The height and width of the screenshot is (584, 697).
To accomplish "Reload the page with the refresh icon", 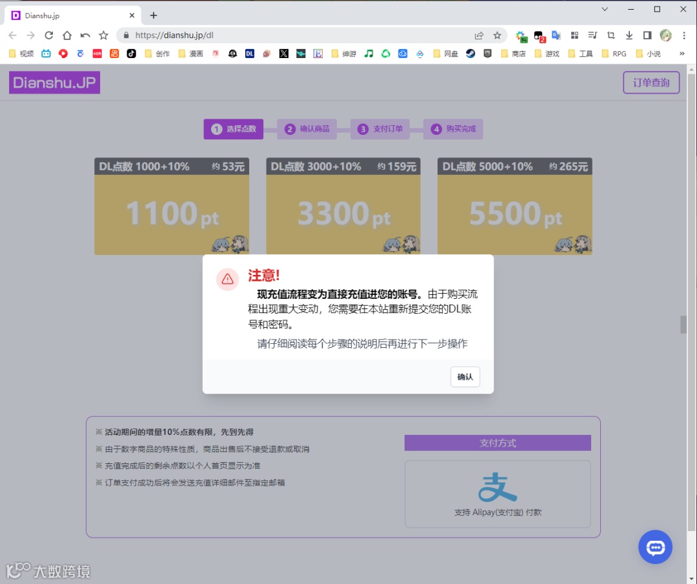I will (49, 35).
